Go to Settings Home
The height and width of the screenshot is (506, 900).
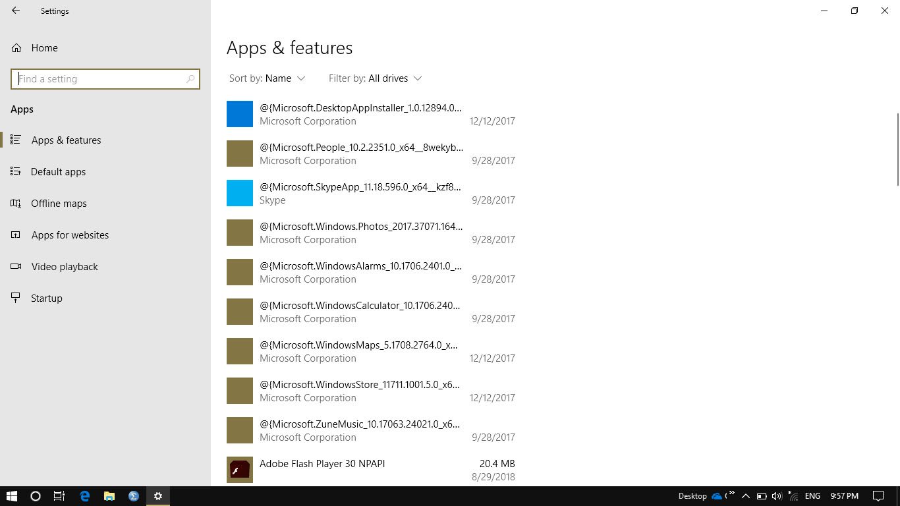(35, 48)
